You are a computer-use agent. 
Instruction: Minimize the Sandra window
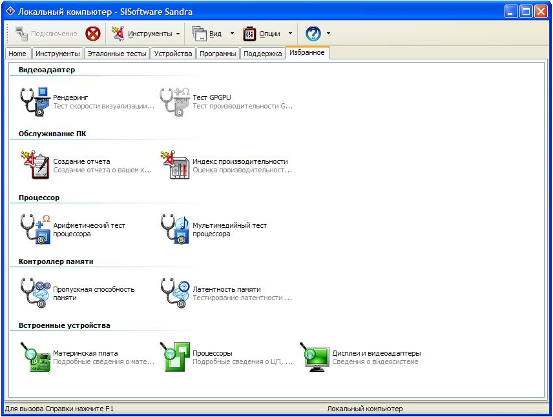pos(510,12)
